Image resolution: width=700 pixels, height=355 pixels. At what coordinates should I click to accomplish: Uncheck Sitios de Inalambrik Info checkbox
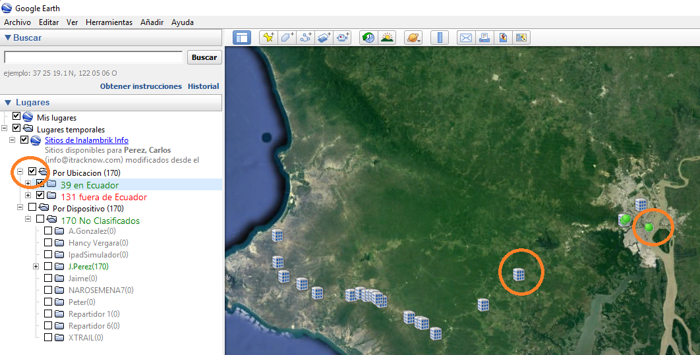point(24,140)
